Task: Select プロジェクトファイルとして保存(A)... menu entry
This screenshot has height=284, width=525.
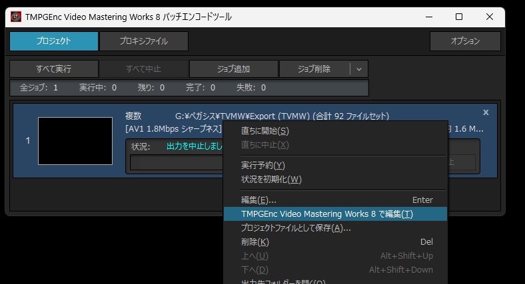Action: pyautogui.click(x=296, y=227)
